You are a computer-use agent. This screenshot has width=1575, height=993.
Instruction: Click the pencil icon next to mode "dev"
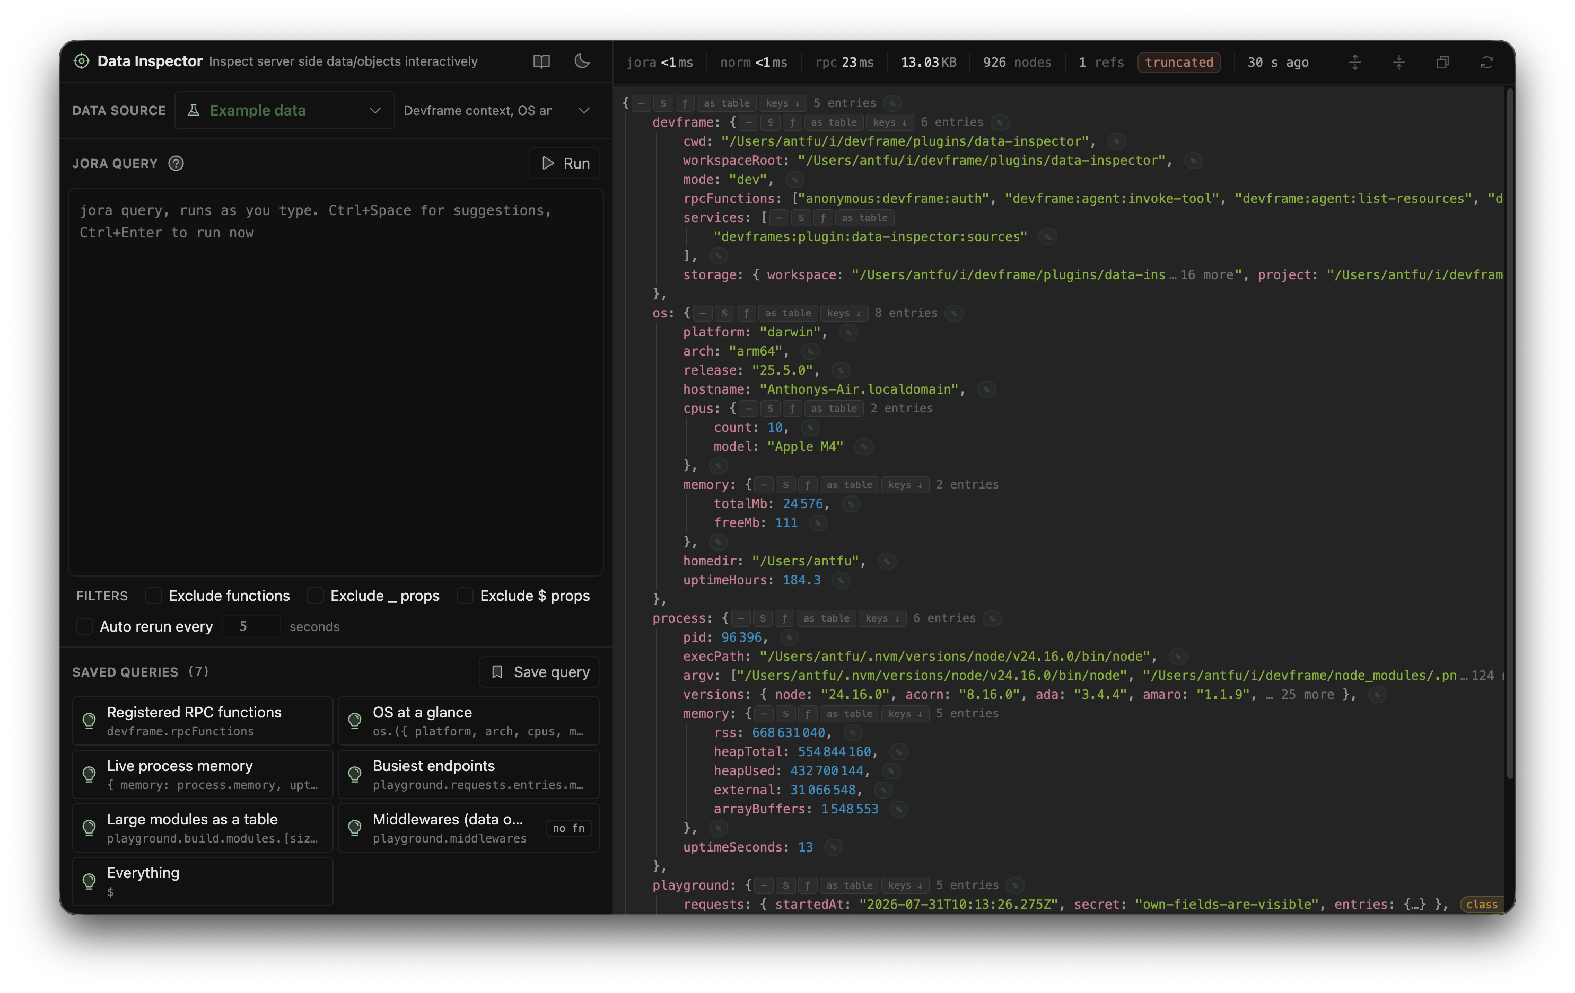(x=794, y=180)
